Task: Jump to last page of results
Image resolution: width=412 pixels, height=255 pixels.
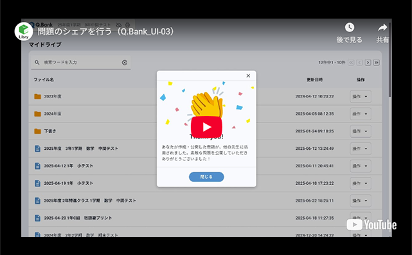Action: coord(376,63)
